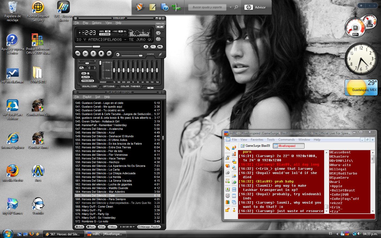Click Sel button in Playlist Editor
Viewport: 381px width, 238px height.
click(102, 227)
